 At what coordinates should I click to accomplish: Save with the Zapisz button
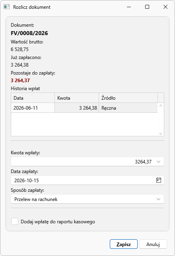[124, 244]
